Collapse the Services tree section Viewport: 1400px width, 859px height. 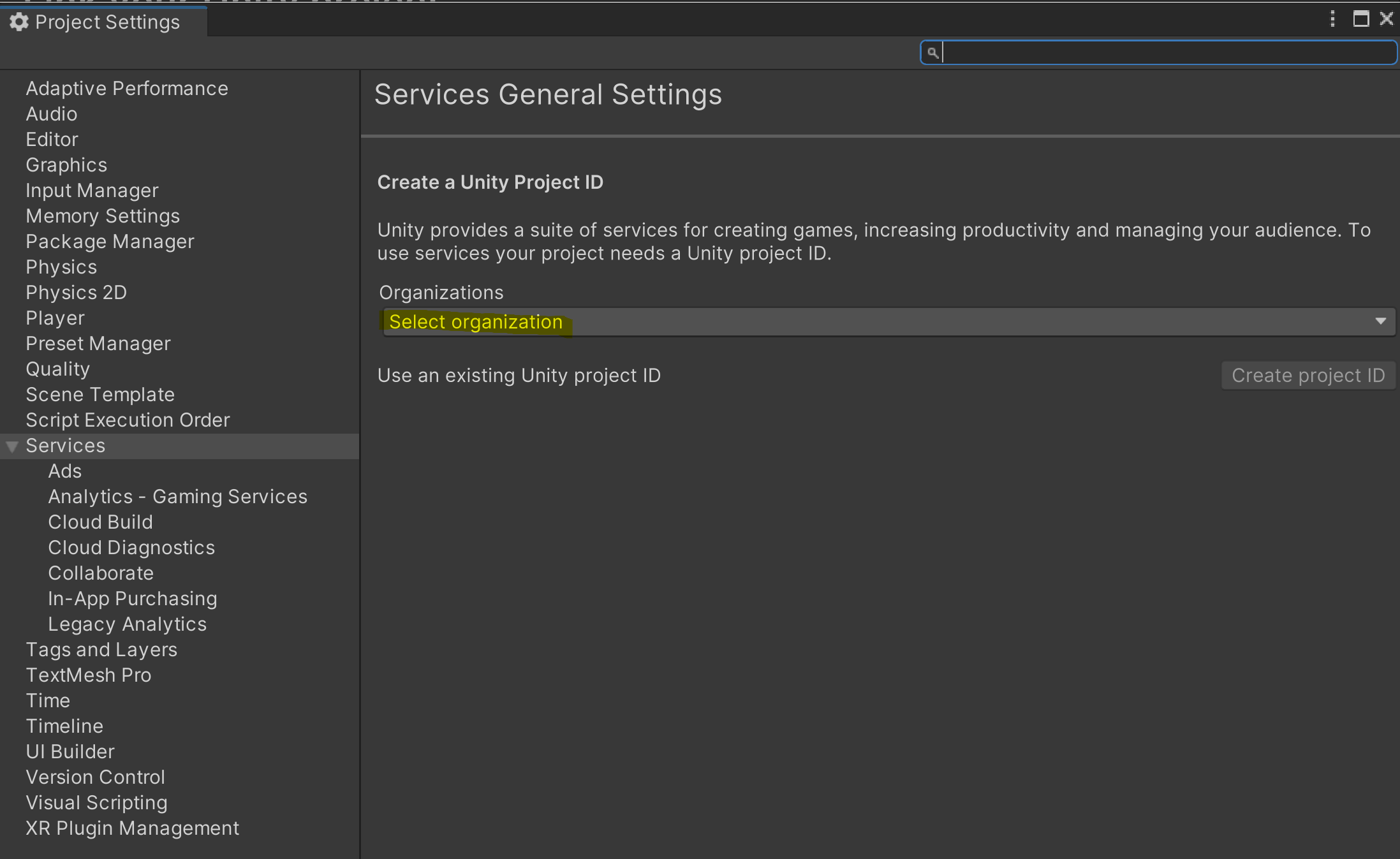tap(11, 446)
